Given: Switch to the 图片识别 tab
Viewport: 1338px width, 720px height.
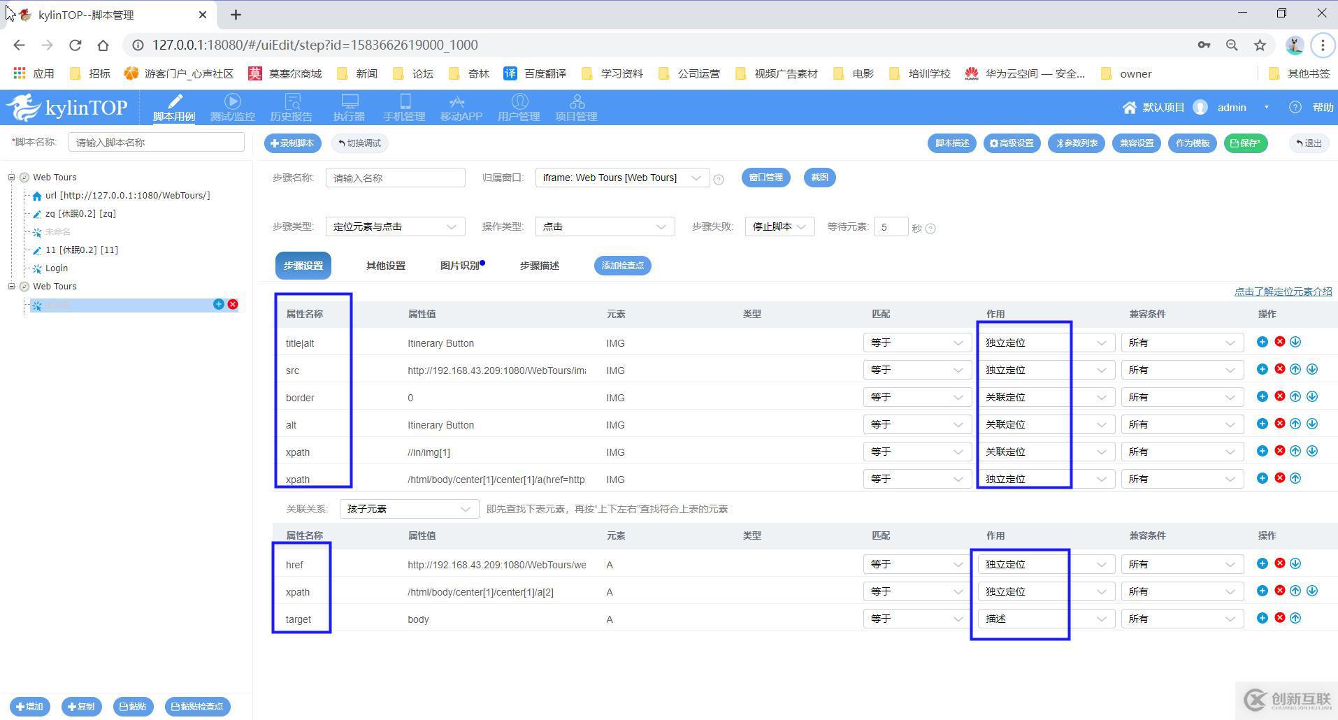Looking at the screenshot, I should coord(461,266).
